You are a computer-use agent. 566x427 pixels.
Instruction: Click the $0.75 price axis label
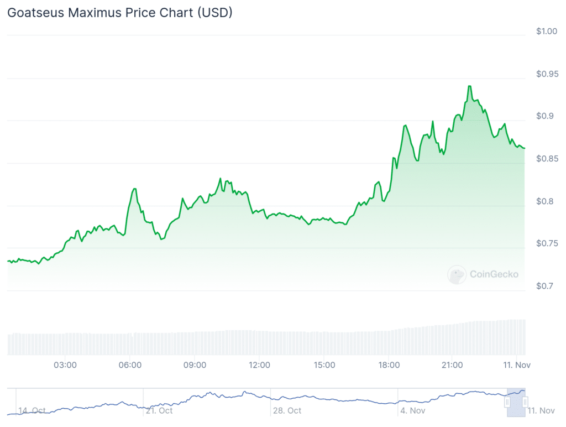[x=547, y=243]
